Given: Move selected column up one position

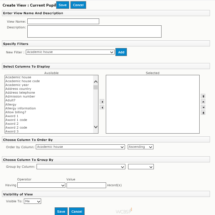Looking at the screenshot, I should 203,102.
